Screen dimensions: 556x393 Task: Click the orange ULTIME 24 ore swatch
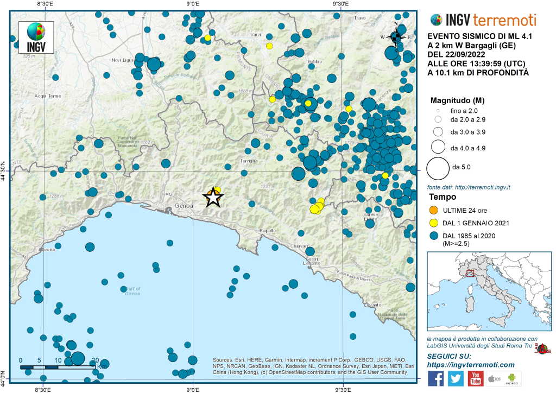point(434,210)
